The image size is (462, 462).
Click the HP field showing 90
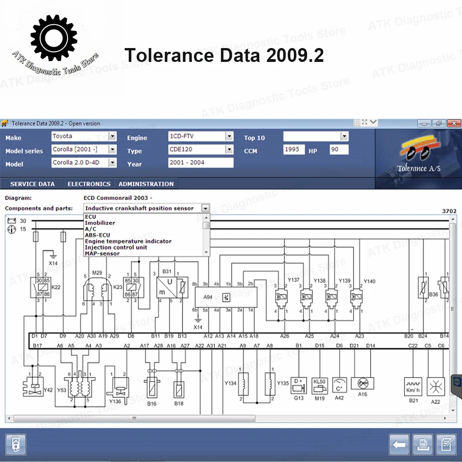(x=339, y=149)
